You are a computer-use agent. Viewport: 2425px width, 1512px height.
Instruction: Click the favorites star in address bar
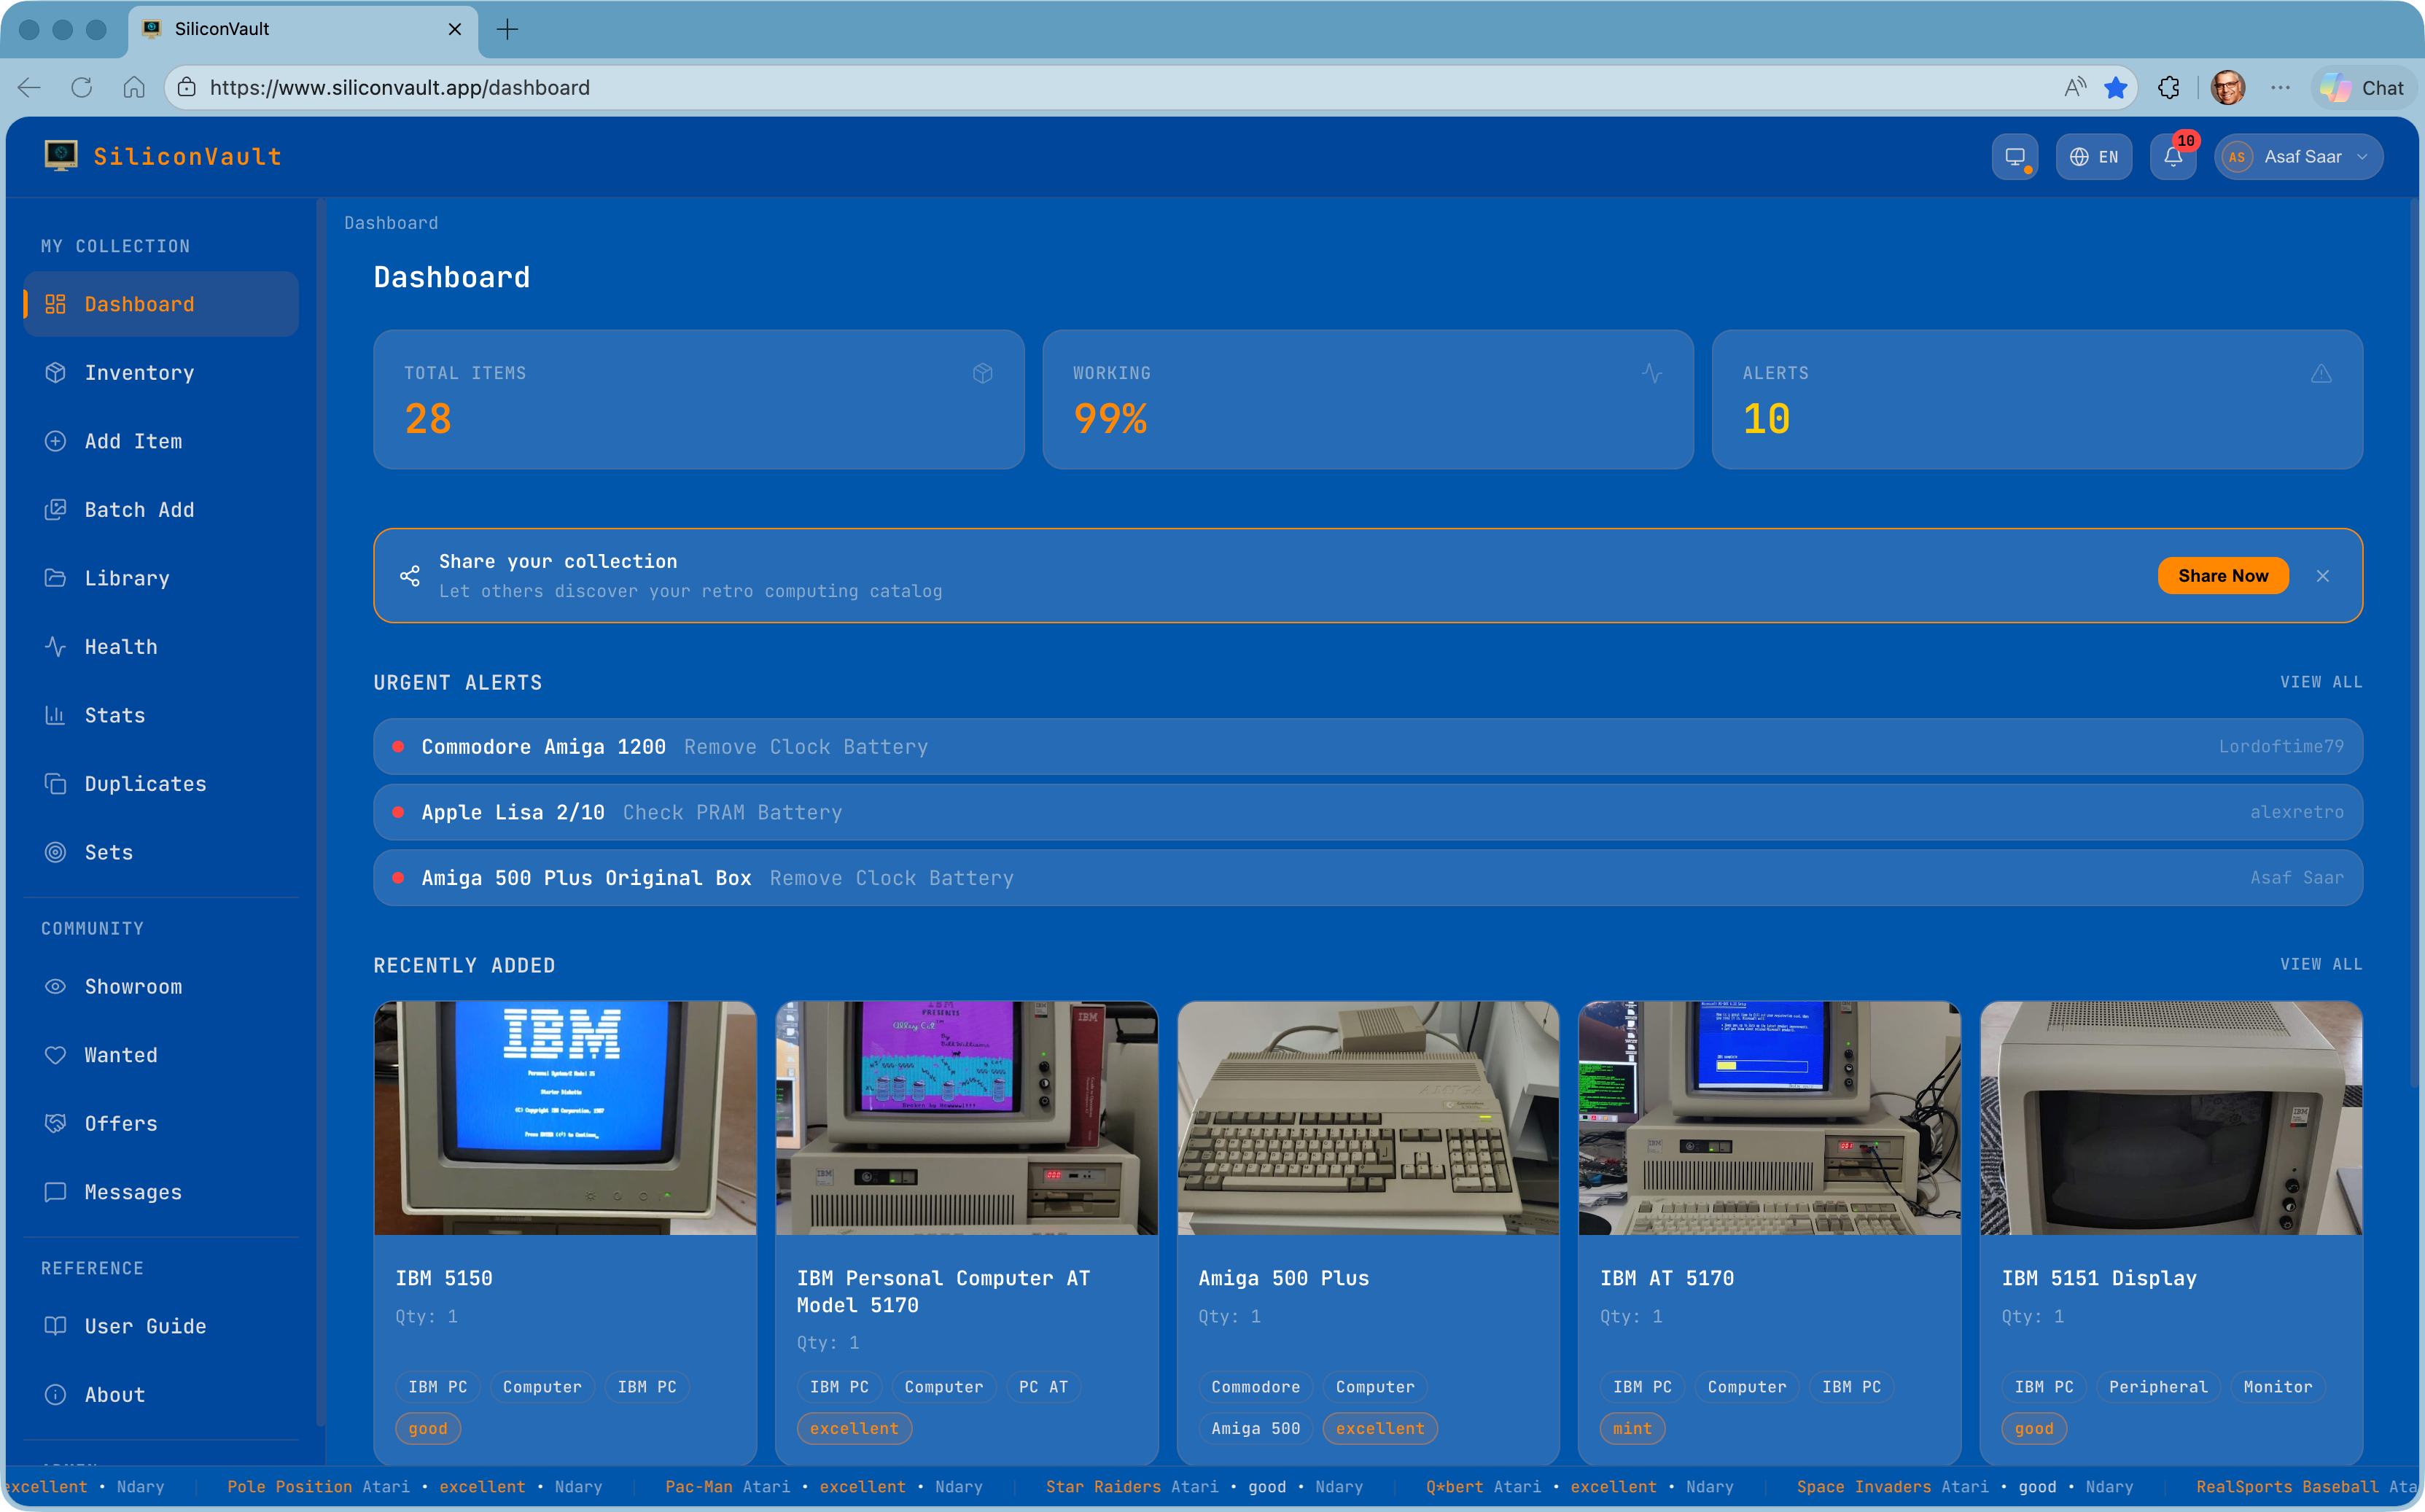click(x=2115, y=88)
